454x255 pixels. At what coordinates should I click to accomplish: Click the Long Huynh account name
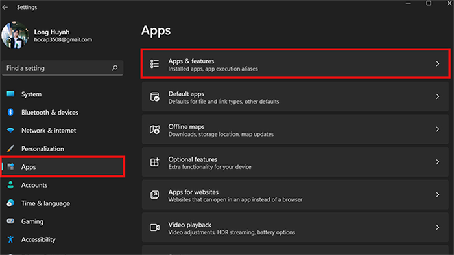click(51, 32)
